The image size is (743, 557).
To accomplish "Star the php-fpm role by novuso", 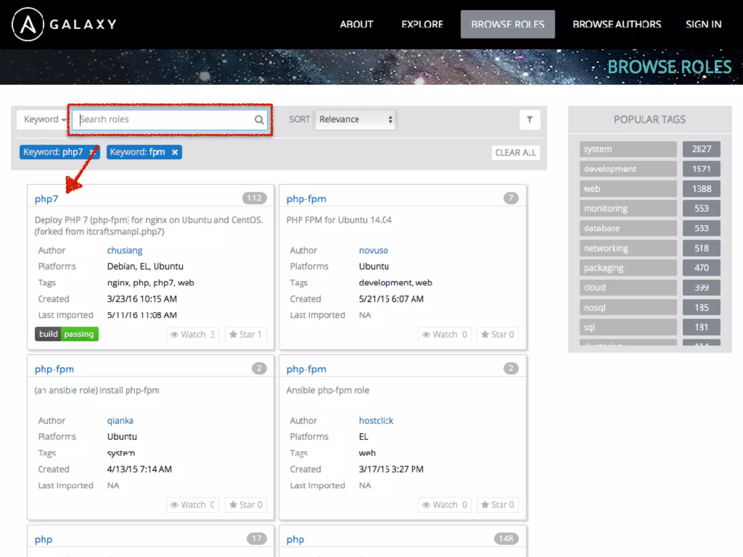I will [x=497, y=334].
